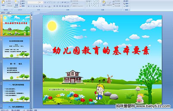173x111 pixels.
Task: Click the clear formatting icon next to the font size buttons
Action: pyautogui.click(x=50, y=2)
